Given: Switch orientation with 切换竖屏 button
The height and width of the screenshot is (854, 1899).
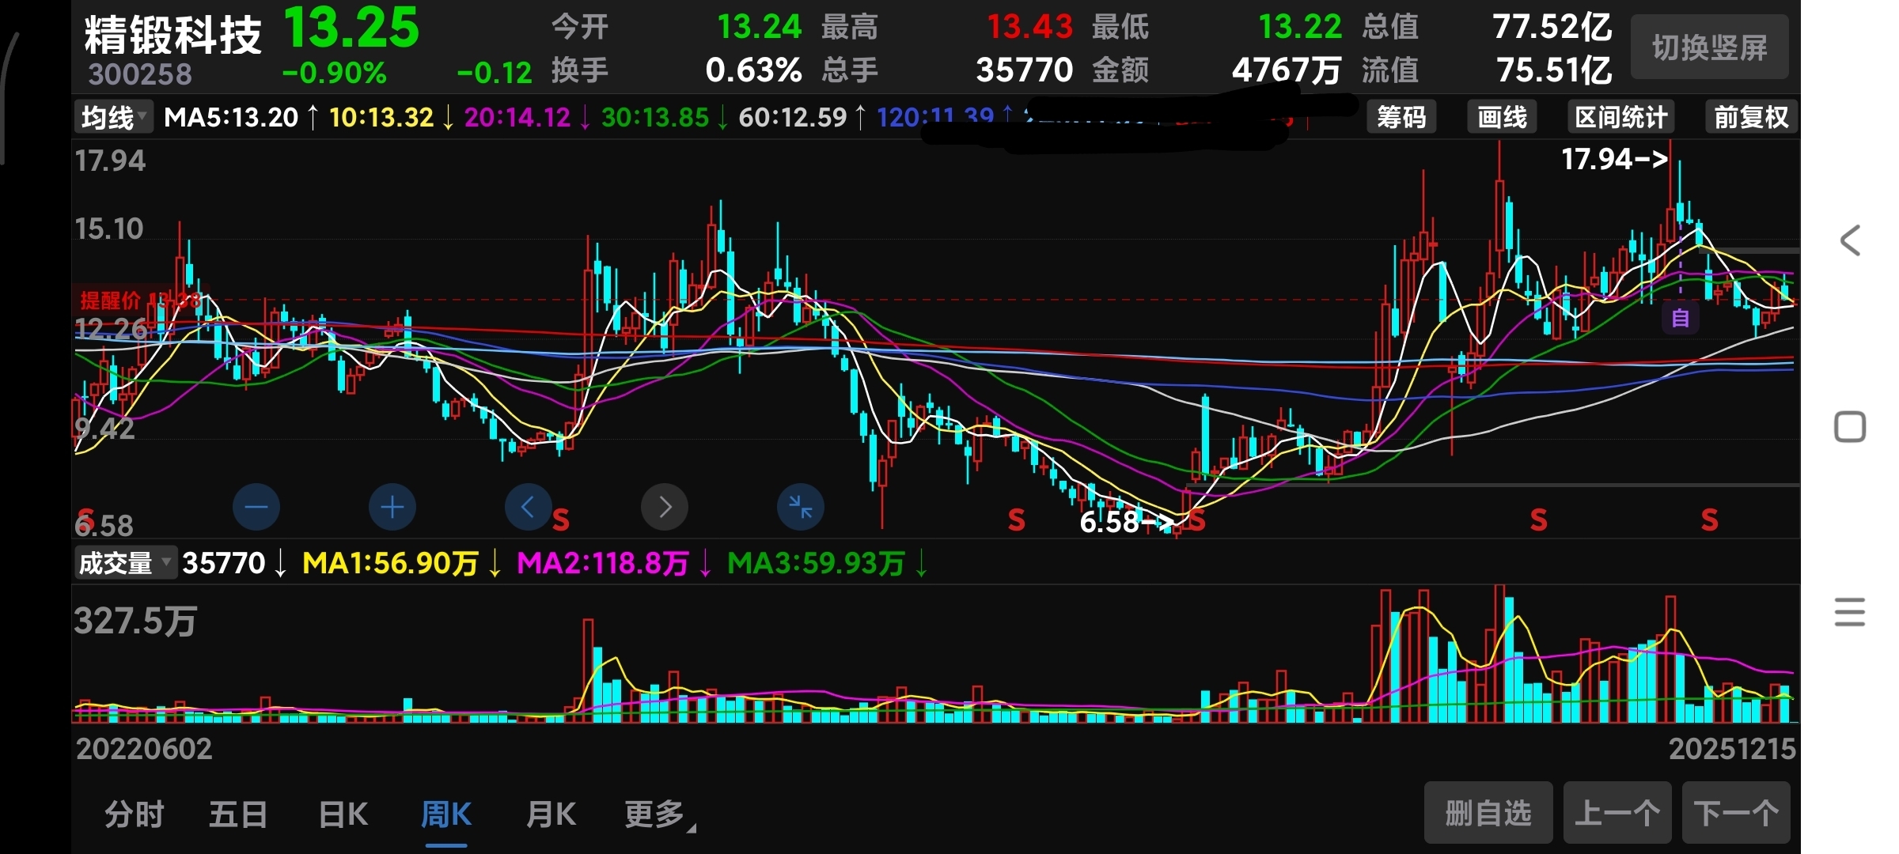Looking at the screenshot, I should (1709, 47).
